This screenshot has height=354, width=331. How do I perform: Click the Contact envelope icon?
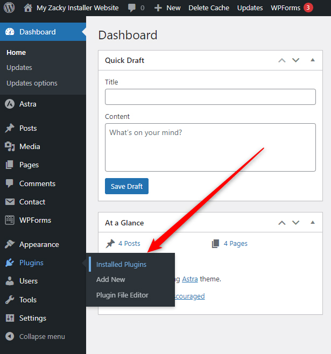[10, 202]
